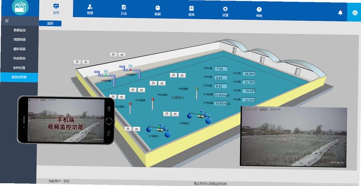Open the 日志 log page
The width and height of the screenshot is (361, 186).
[124, 10]
